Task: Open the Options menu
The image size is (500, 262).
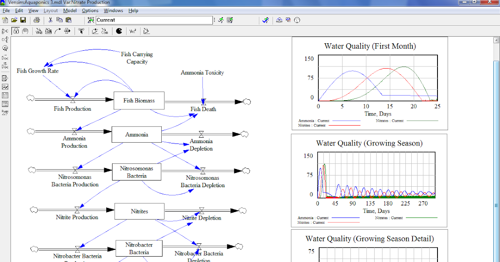Action: point(90,10)
